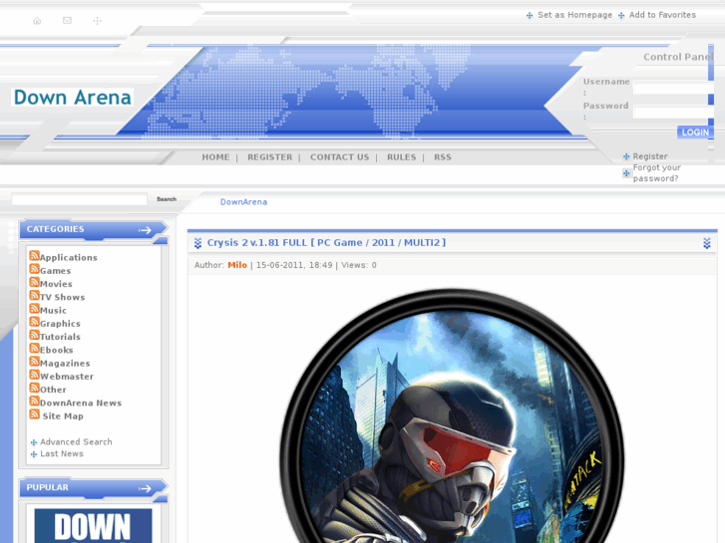Click the DownArena breadcrumb link
This screenshot has height=543, width=725.
point(243,202)
